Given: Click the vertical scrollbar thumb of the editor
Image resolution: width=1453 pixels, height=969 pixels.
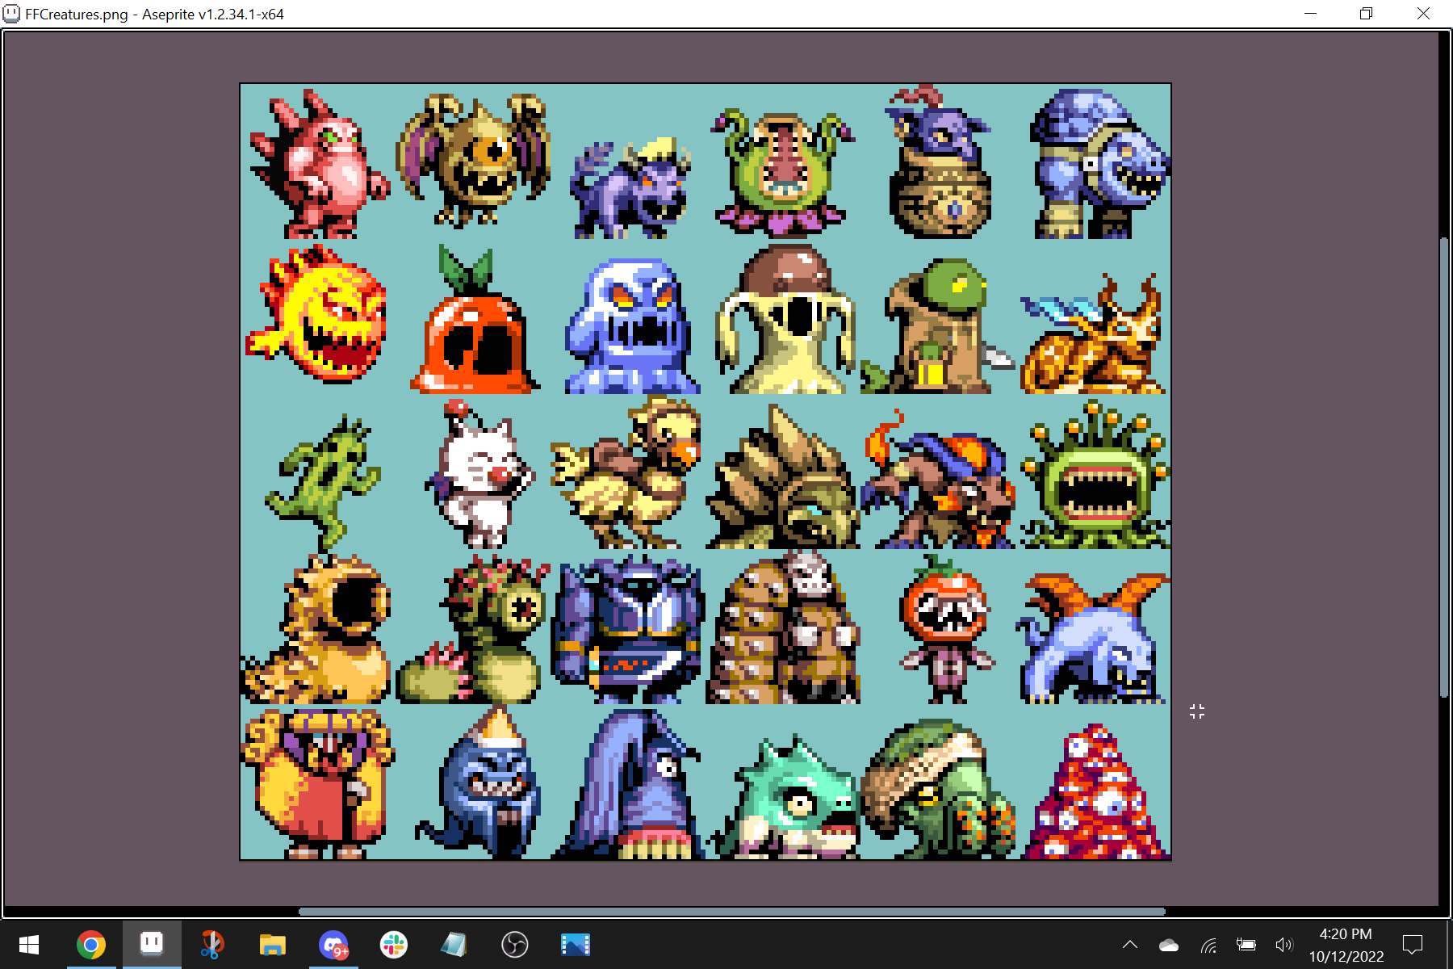Looking at the screenshot, I should (1445, 468).
